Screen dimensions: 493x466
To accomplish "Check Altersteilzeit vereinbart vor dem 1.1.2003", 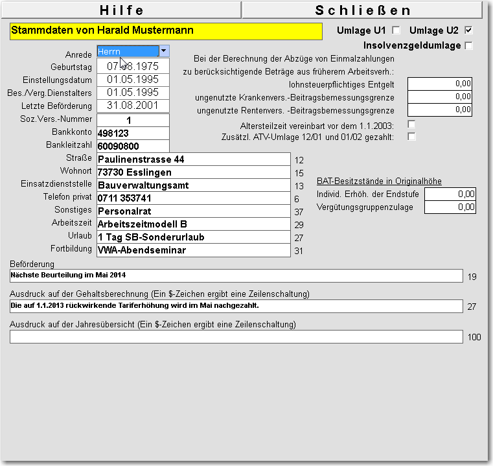I will coord(411,124).
